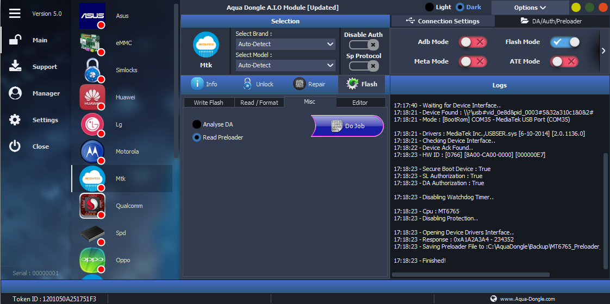The height and width of the screenshot is (304, 610).
Task: Toggle the Sp Protocol switch
Action: click(x=364, y=66)
